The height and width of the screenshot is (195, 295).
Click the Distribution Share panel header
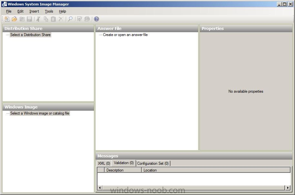pos(48,29)
